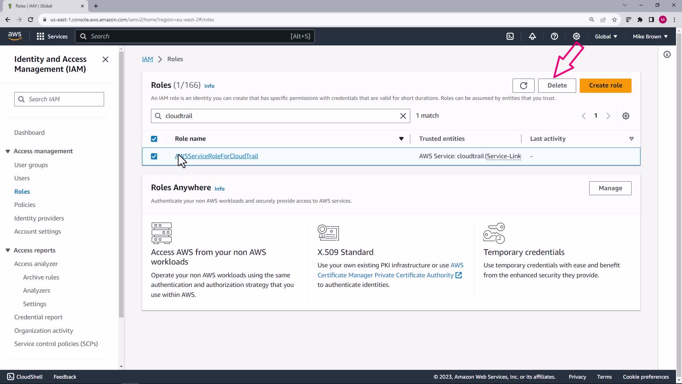The image size is (682, 384).
Task: Clear the cloudtrail filter text
Action: (403, 116)
